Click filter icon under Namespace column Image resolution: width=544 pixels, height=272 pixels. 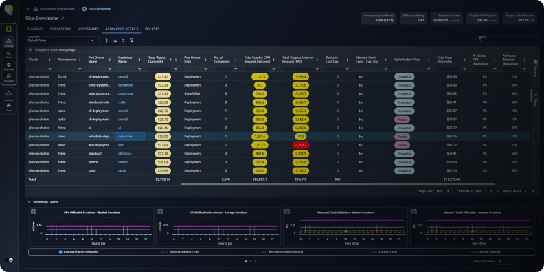(80, 69)
